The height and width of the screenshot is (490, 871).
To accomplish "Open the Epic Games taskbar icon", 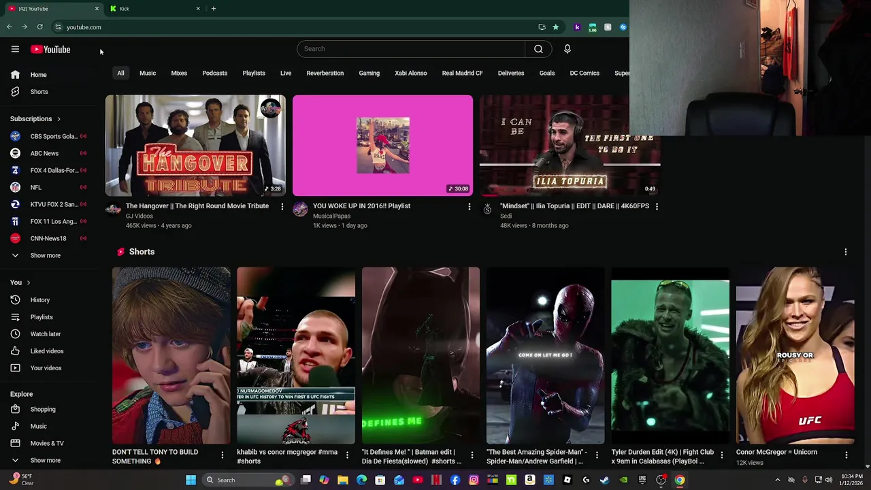I will tap(642, 480).
